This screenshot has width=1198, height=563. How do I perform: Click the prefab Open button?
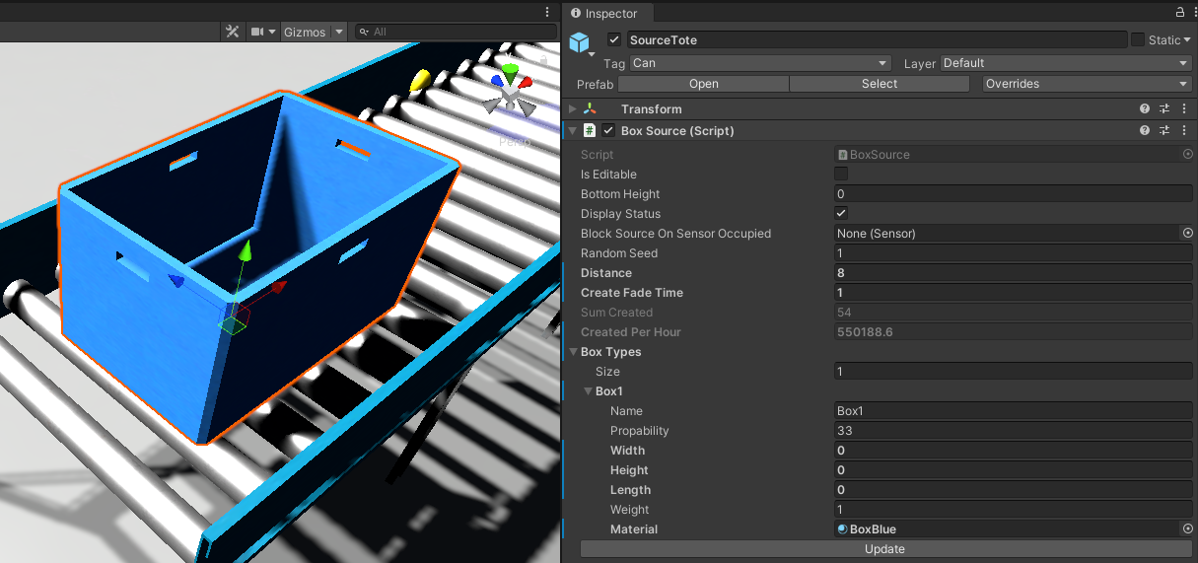point(703,84)
